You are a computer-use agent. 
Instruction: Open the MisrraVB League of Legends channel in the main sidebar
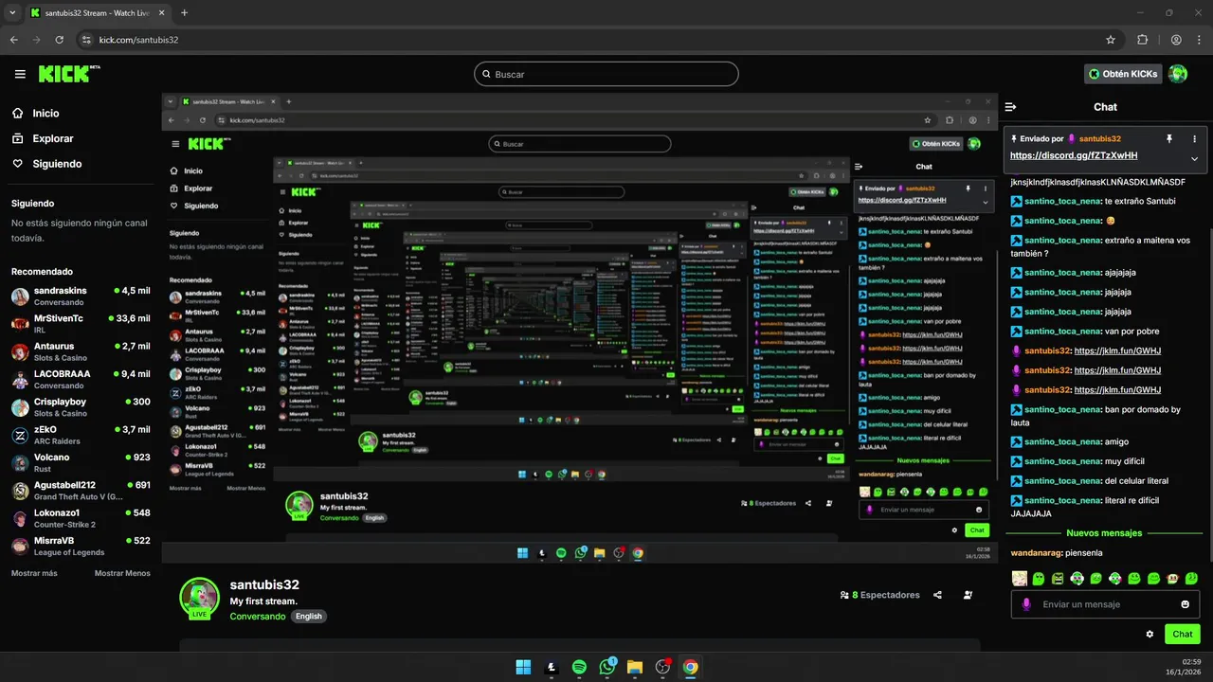(81, 546)
